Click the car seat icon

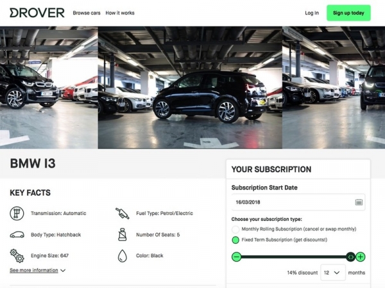click(x=123, y=234)
